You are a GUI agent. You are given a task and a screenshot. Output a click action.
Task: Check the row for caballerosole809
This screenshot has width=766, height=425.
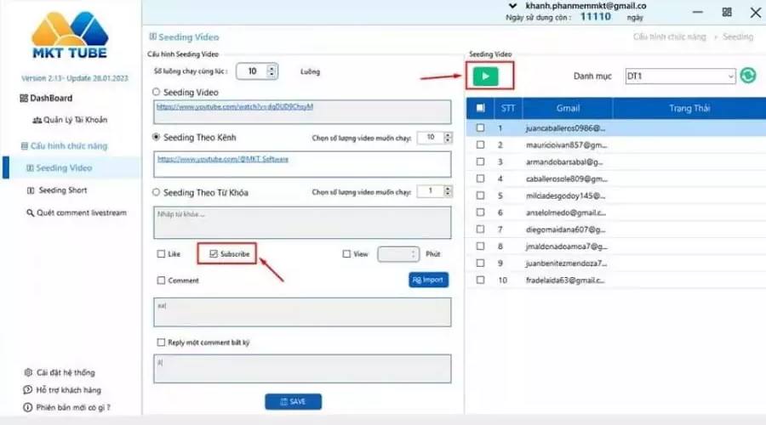480,178
